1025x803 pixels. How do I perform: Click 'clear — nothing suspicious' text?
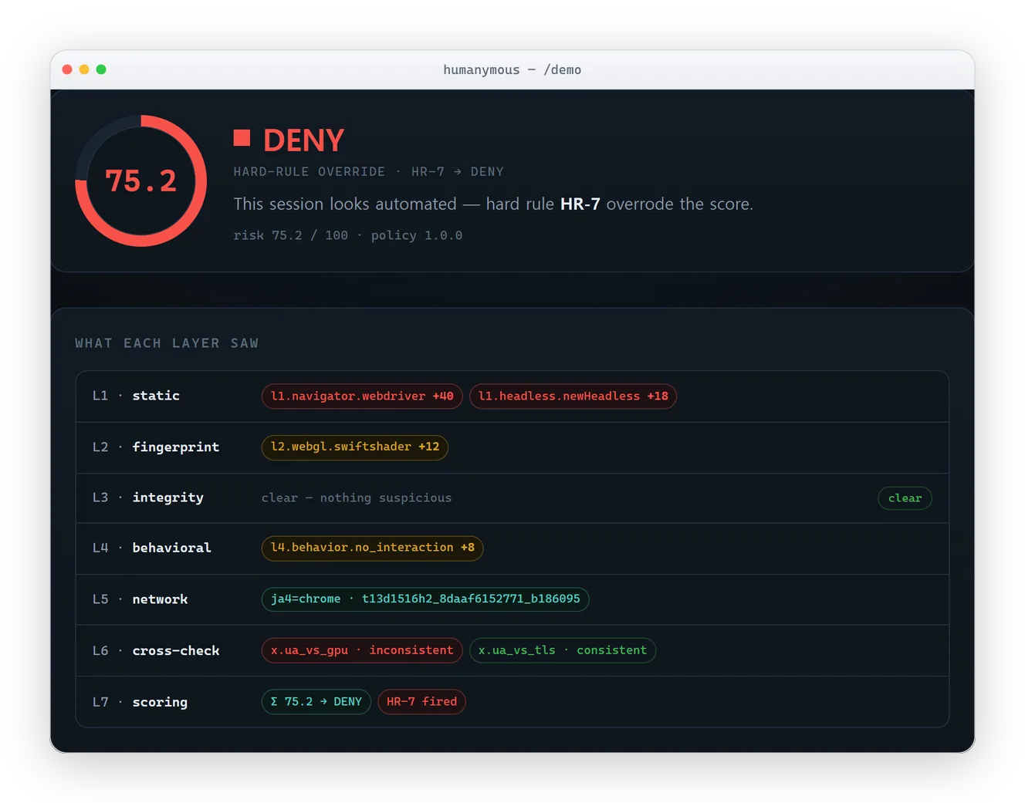tap(357, 498)
